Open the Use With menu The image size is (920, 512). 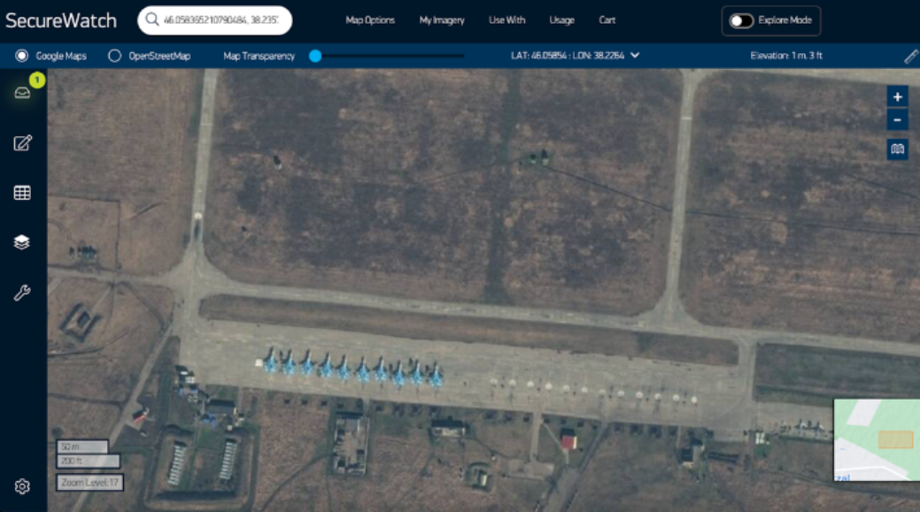(506, 20)
